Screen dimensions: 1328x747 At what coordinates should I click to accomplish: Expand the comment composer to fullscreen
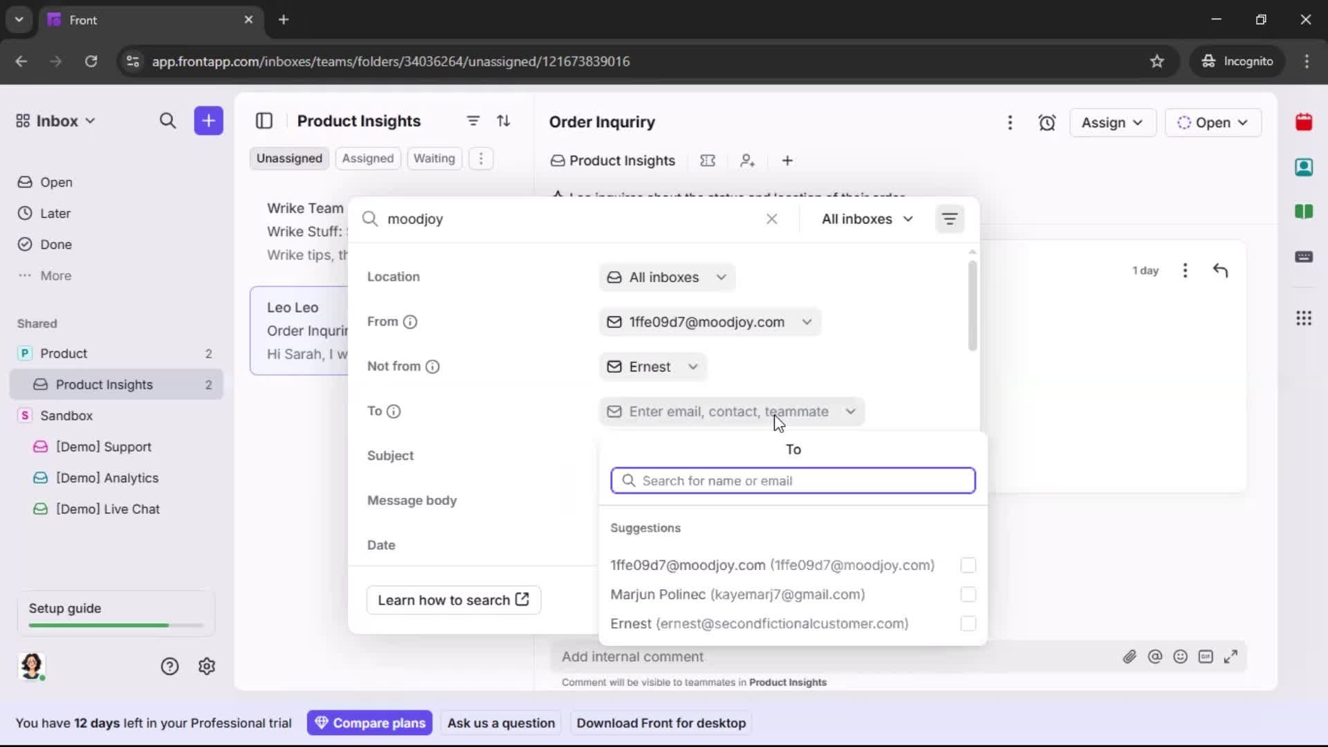coord(1232,656)
